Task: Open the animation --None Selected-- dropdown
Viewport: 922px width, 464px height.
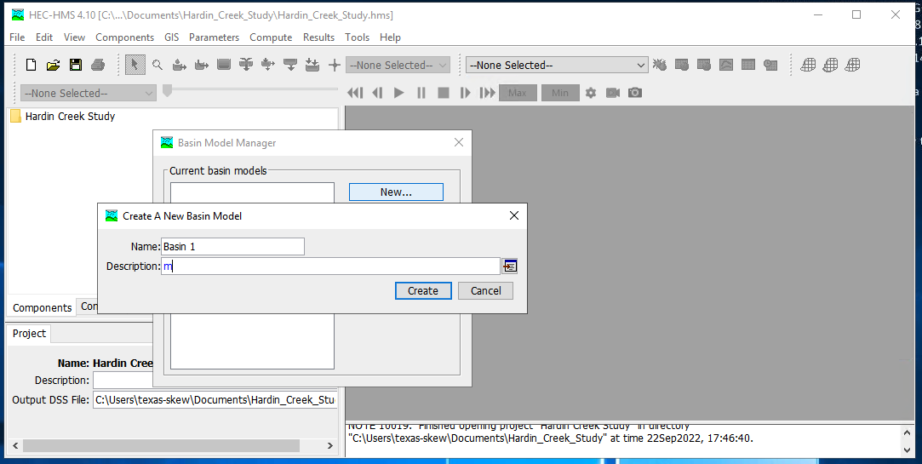Action: pos(89,93)
